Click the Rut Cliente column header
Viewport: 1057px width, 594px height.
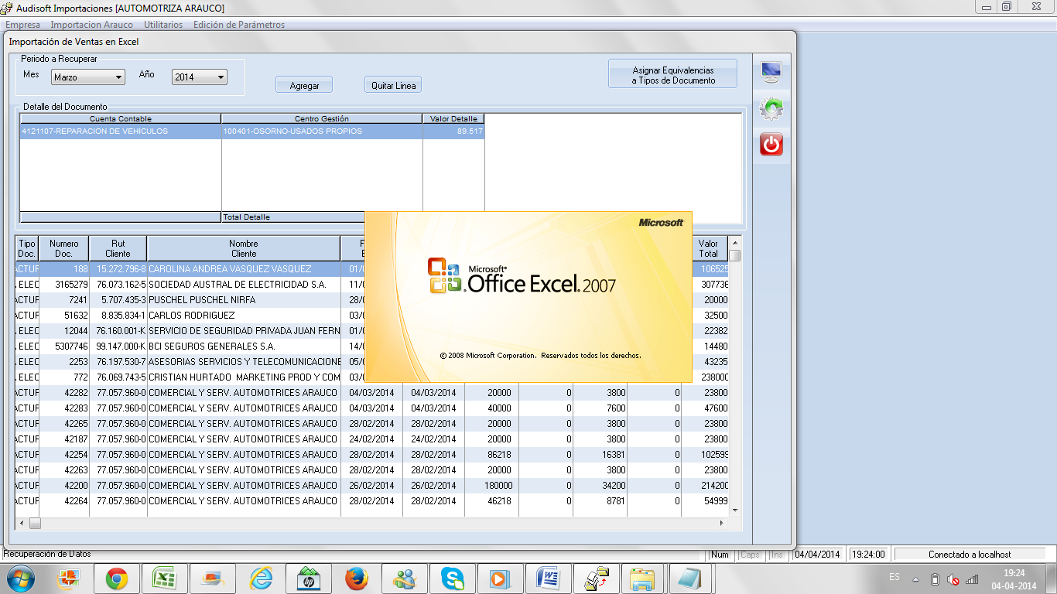(x=118, y=248)
